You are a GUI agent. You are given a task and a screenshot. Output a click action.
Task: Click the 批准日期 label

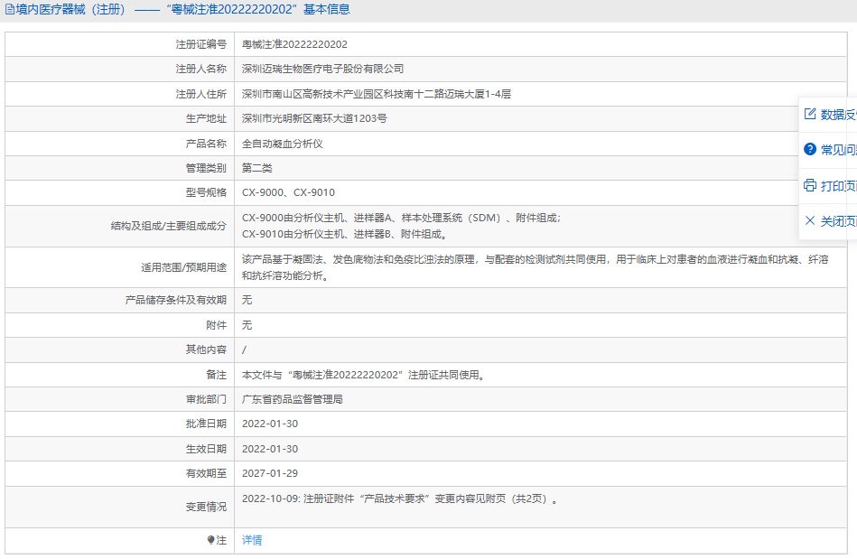pos(206,424)
